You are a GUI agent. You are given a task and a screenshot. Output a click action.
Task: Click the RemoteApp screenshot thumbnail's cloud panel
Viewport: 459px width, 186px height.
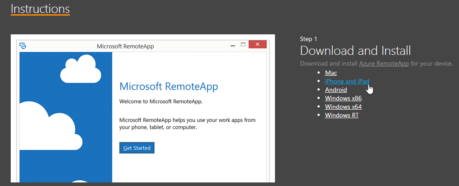pyautogui.click(x=66, y=117)
